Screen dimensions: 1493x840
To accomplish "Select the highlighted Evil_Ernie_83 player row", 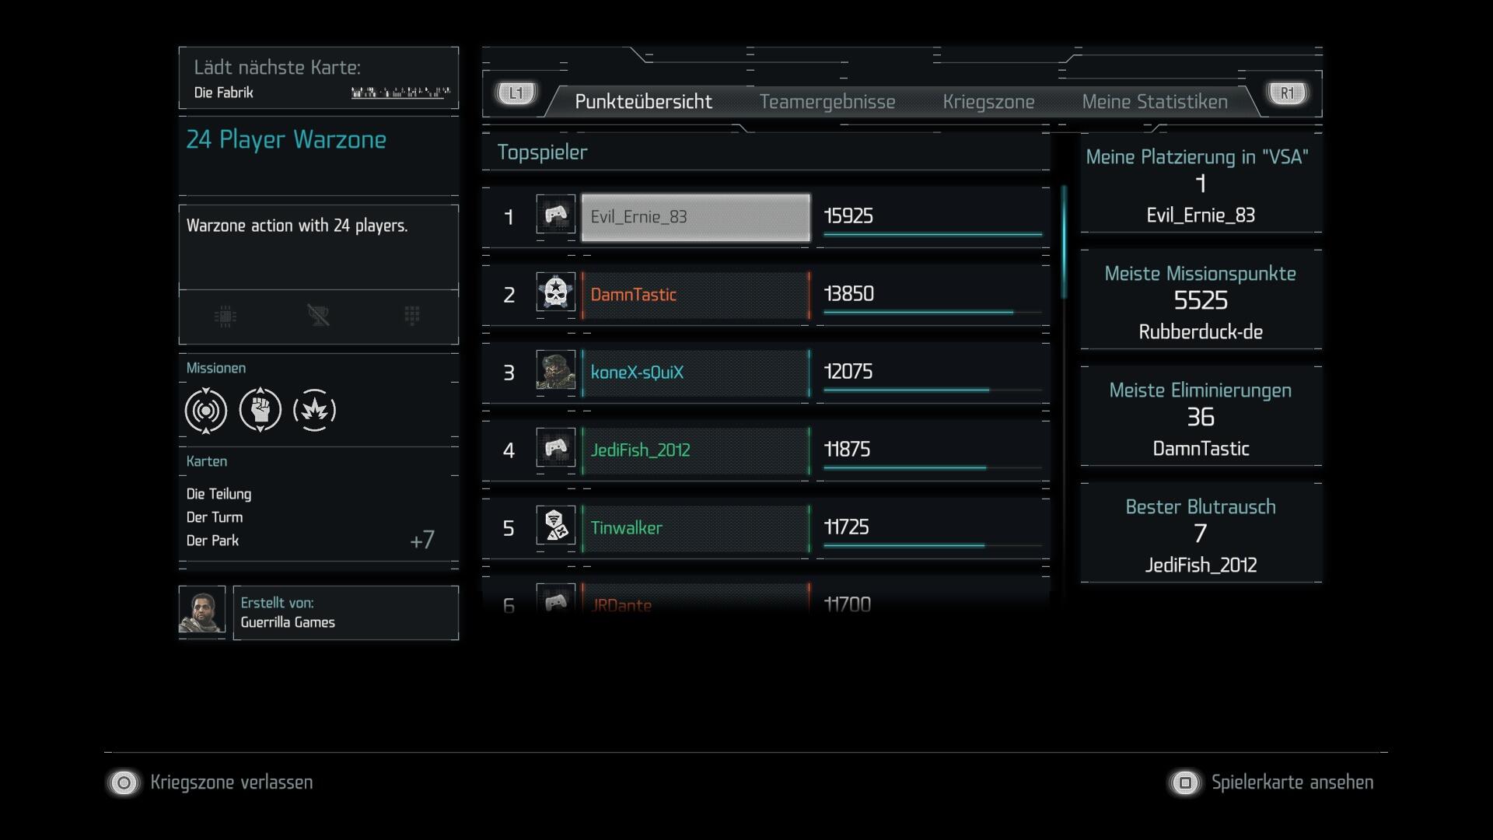I will (x=695, y=217).
